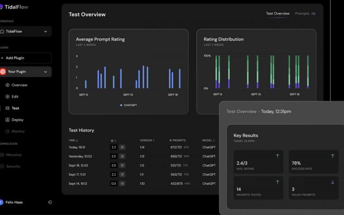344x215 pixels.
Task: Click the plus icon in Add Plugin
Action: tap(2, 58)
